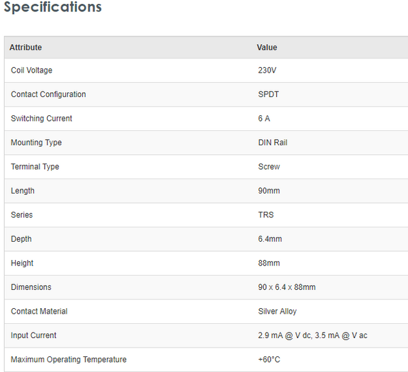Image resolution: width=408 pixels, height=372 pixels.
Task: Click the Screw terminal value
Action: [x=269, y=167]
